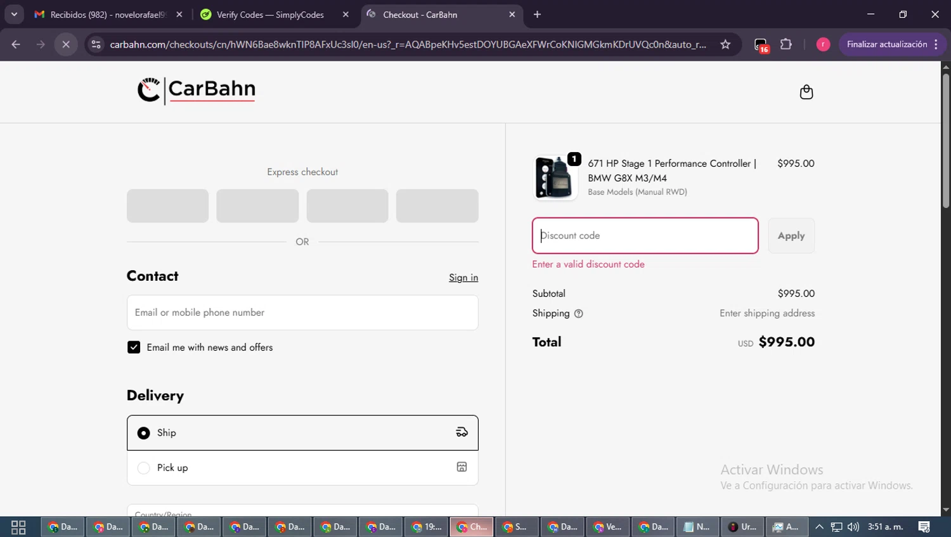Click the browser address bar URL
This screenshot has height=537, width=951.
408,44
